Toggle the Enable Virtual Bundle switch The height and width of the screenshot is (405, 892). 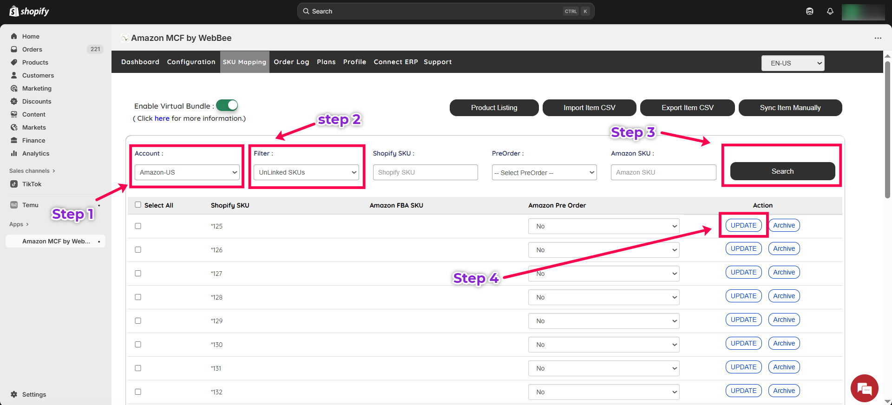click(227, 105)
